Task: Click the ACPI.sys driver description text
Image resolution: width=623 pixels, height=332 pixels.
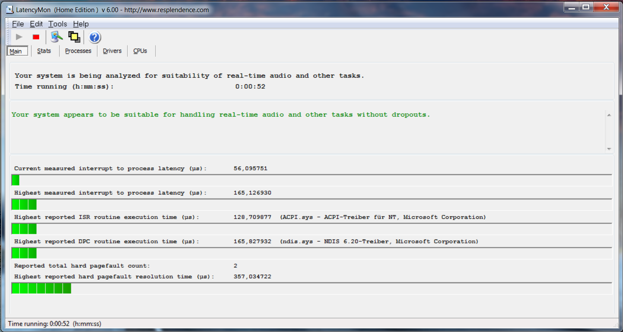Action: (383, 217)
